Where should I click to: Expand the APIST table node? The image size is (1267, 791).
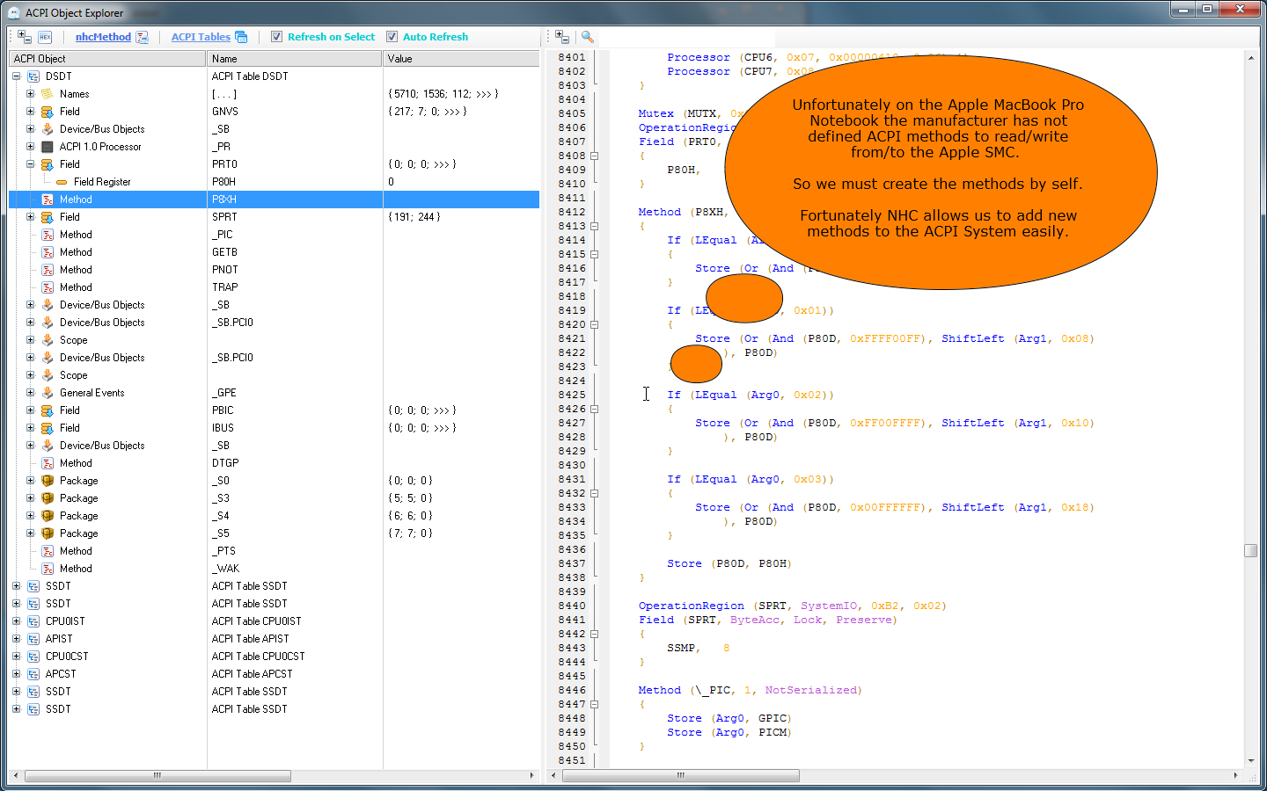click(x=17, y=639)
